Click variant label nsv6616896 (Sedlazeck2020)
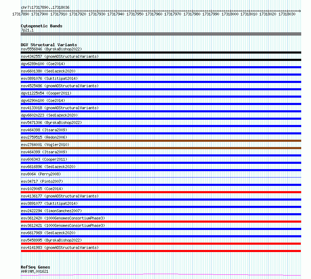The width and height of the screenshot is (311, 279). [48, 167]
